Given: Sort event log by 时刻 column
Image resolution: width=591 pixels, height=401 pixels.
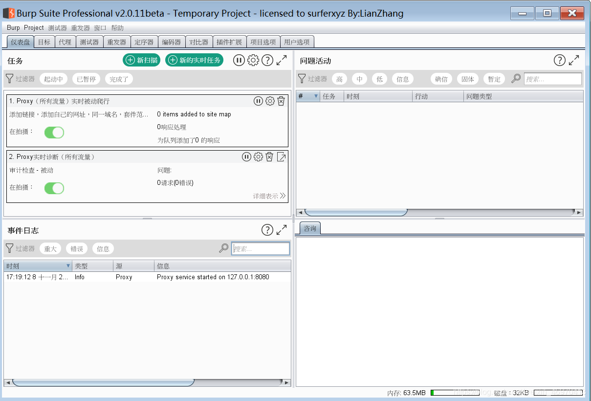Looking at the screenshot, I should [38, 266].
